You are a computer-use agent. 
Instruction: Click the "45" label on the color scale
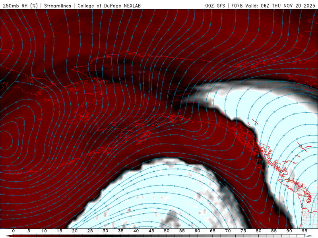(151, 231)
